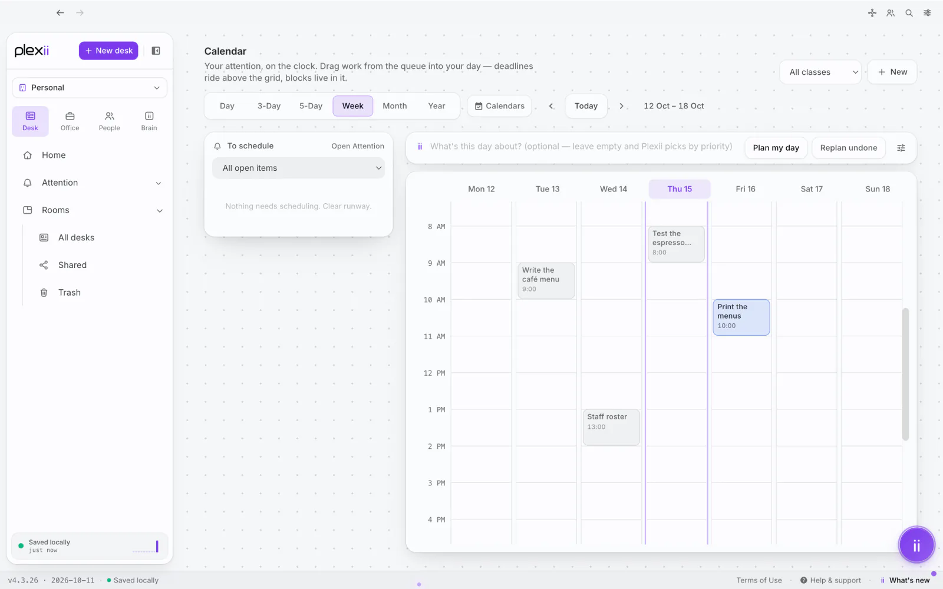Create a New desk
This screenshot has height=589, width=943.
(x=108, y=51)
